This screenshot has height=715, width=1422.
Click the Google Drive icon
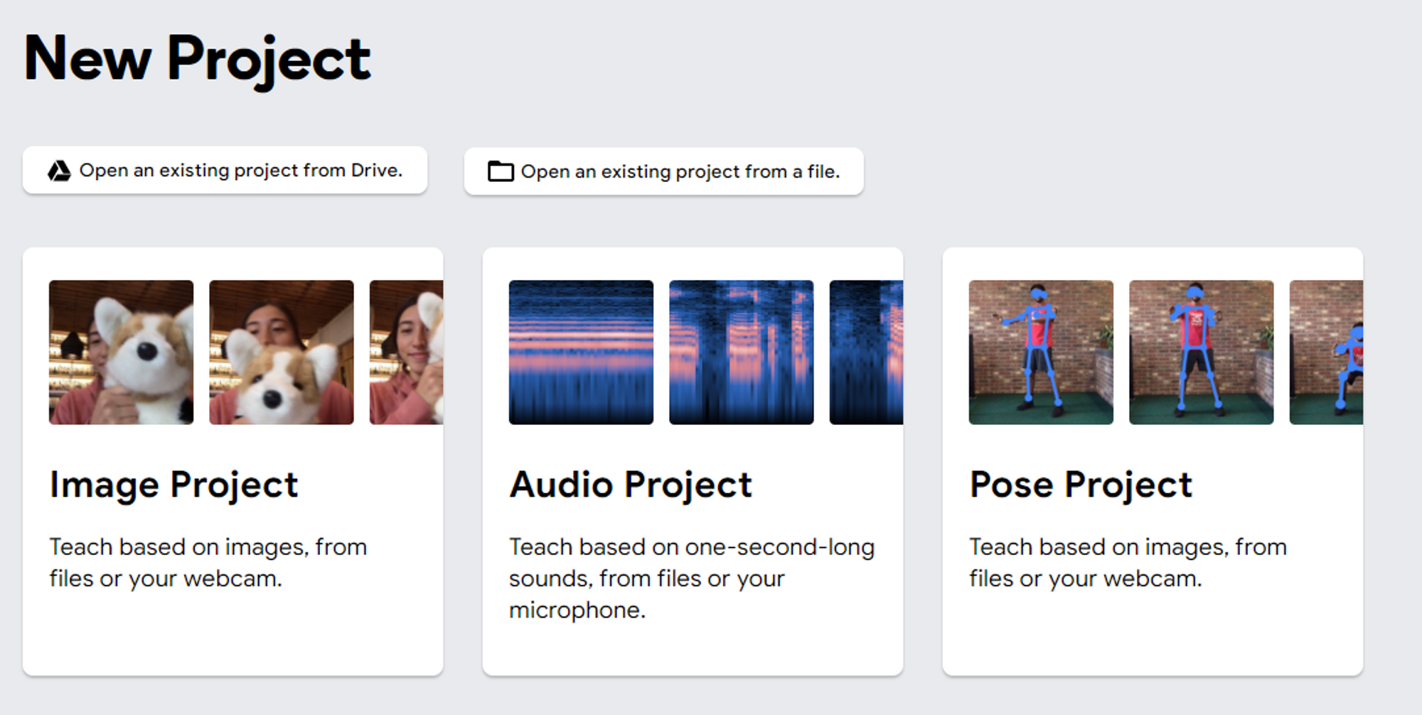tap(59, 171)
